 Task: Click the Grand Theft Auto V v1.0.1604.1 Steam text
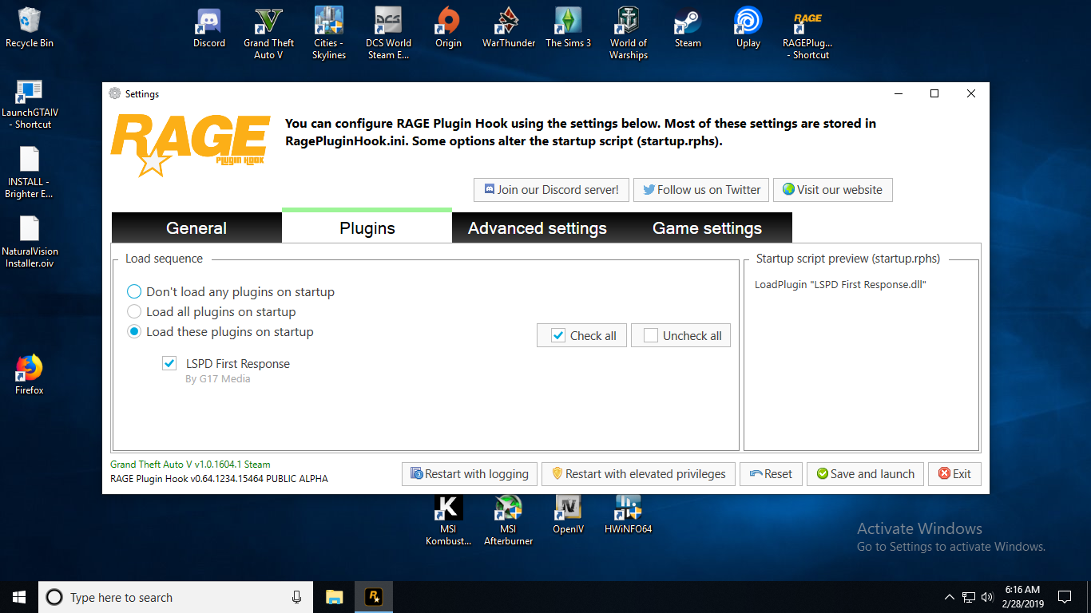190,465
